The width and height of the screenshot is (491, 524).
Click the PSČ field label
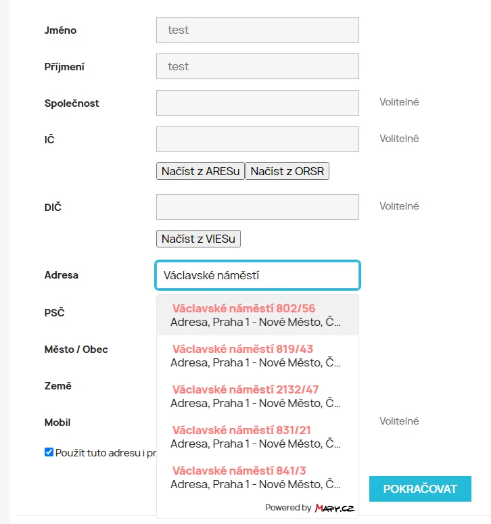pyautogui.click(x=54, y=313)
